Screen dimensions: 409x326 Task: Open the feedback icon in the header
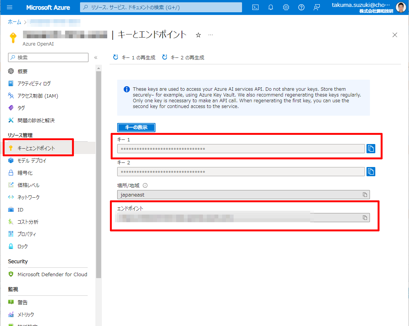pos(317,7)
